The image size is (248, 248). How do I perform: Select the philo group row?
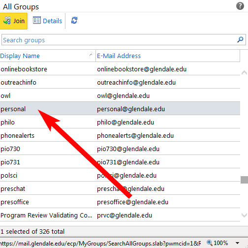coord(120,123)
